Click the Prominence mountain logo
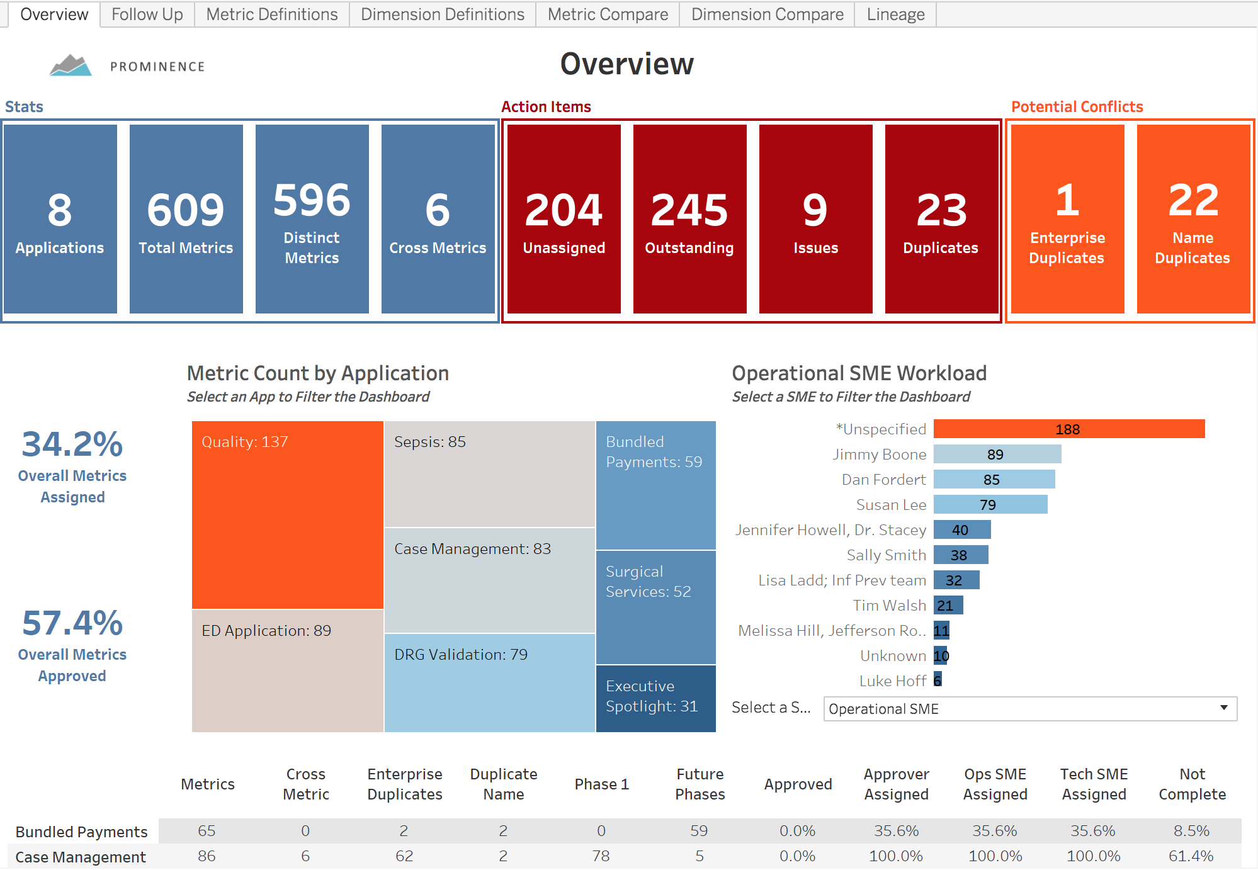Screen dimensions: 1258x870 click(71, 65)
